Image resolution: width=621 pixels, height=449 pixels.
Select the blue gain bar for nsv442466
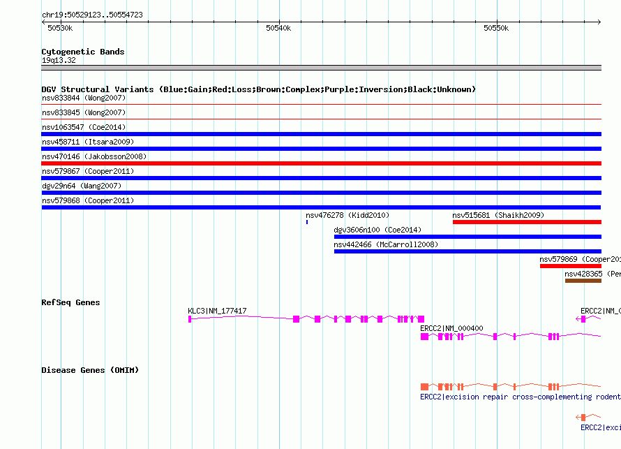(467, 251)
